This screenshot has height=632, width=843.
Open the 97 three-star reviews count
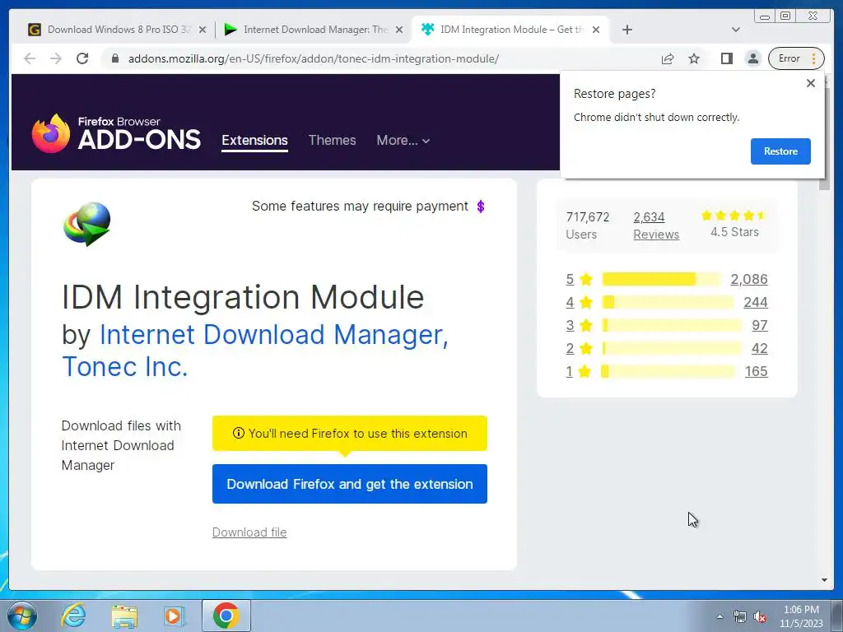[x=760, y=326]
